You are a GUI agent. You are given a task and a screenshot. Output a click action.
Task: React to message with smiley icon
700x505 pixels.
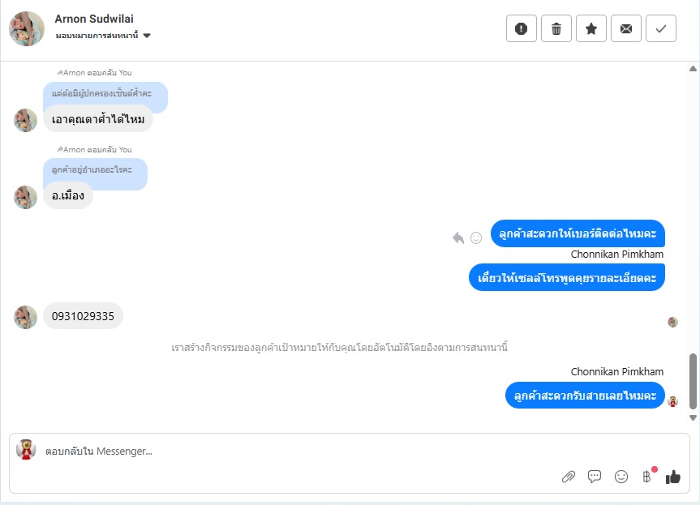coord(476,238)
